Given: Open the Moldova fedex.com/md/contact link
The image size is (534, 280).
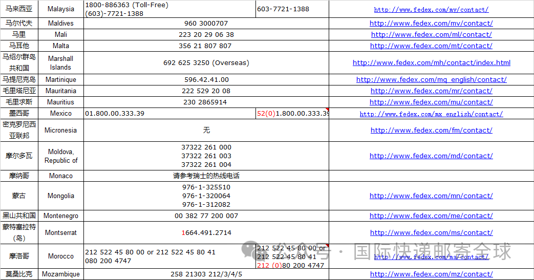Looking at the screenshot, I should coord(431,156).
